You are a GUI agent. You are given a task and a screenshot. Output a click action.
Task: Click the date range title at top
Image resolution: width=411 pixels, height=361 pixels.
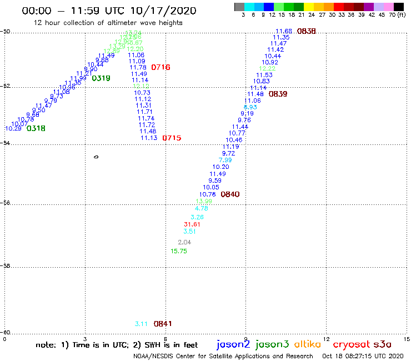[109, 11]
